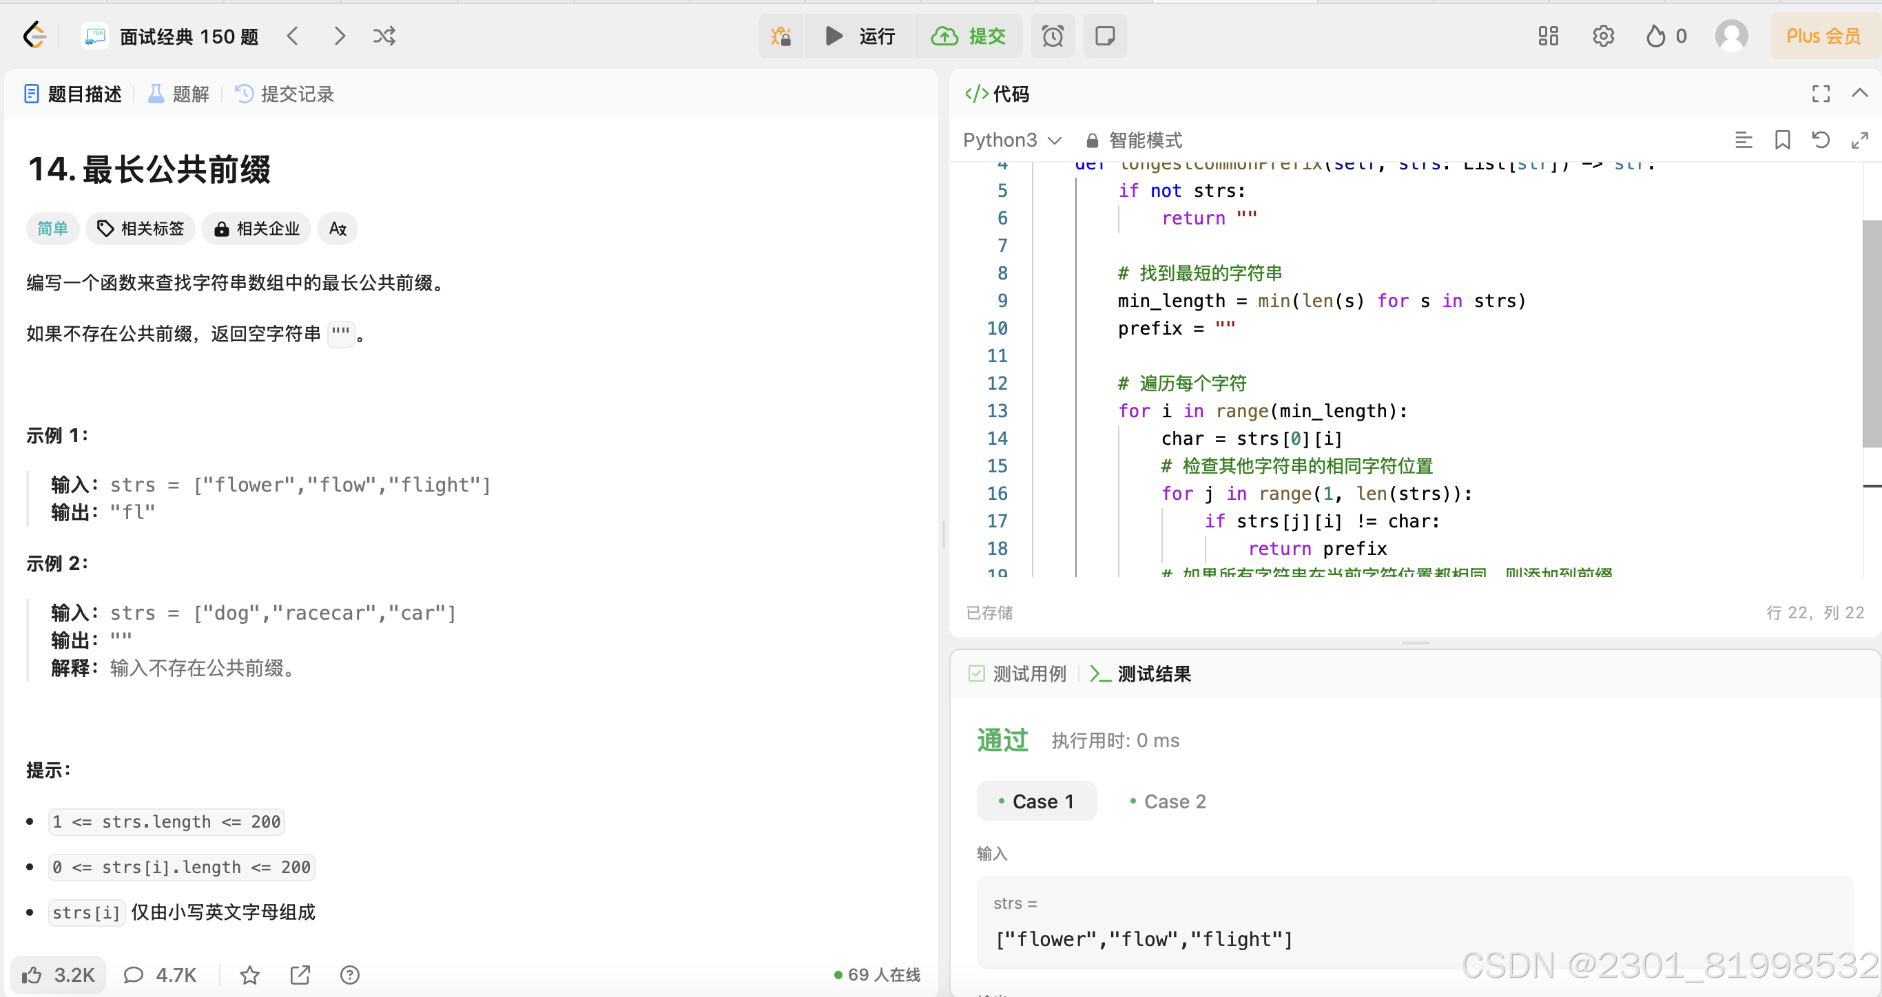This screenshot has height=997, width=1882.
Task: Expand the 相关标签 tags pill
Action: point(141,229)
